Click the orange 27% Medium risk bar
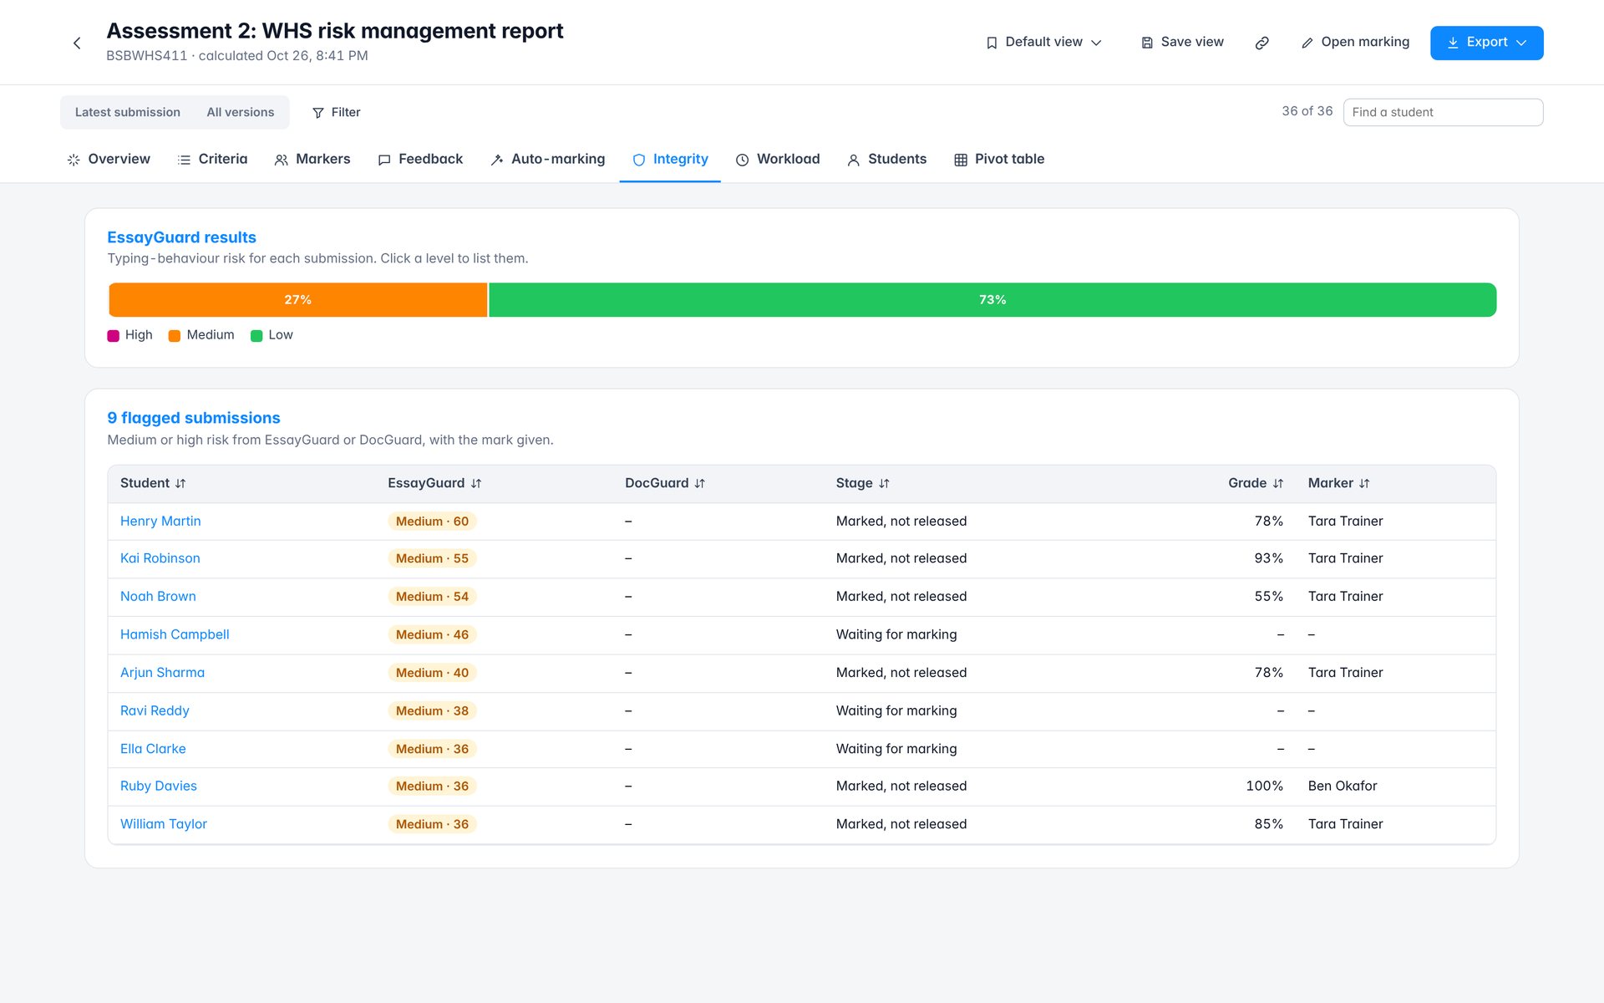This screenshot has height=1003, width=1604. [297, 300]
